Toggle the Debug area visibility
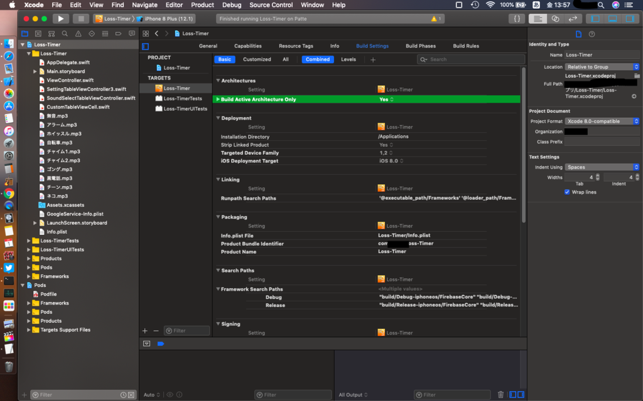Image resolution: width=643 pixels, height=401 pixels. coord(612,18)
